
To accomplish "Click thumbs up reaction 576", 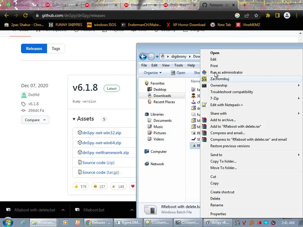I will pos(80,187).
